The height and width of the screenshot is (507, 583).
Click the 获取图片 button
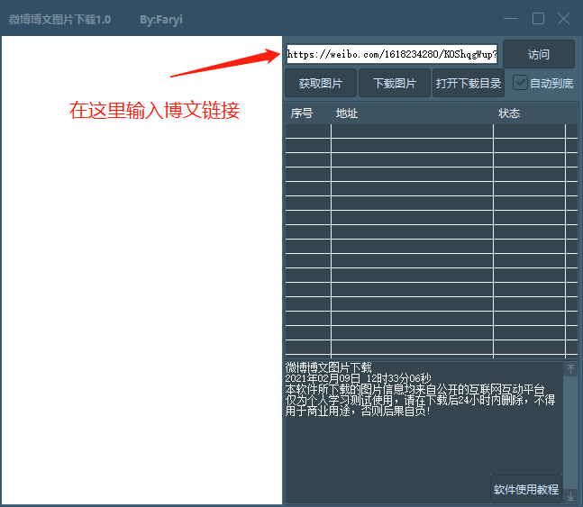(x=321, y=83)
